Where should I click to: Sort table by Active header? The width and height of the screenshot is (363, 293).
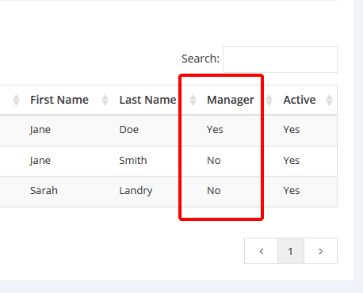coord(300,100)
